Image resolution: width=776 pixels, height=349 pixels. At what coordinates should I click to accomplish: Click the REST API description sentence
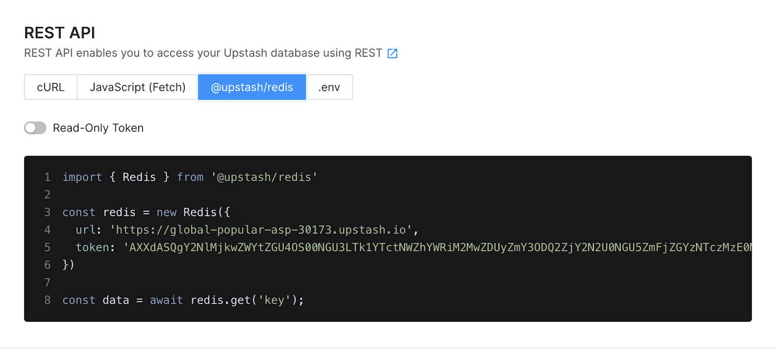203,53
